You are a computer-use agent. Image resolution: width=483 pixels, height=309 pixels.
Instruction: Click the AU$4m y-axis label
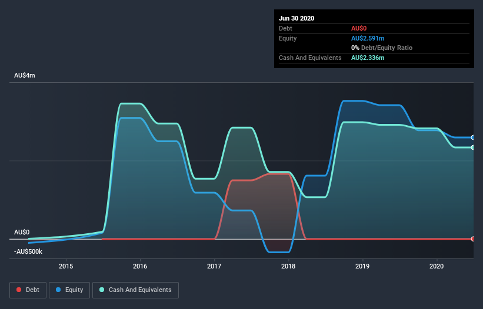point(25,75)
